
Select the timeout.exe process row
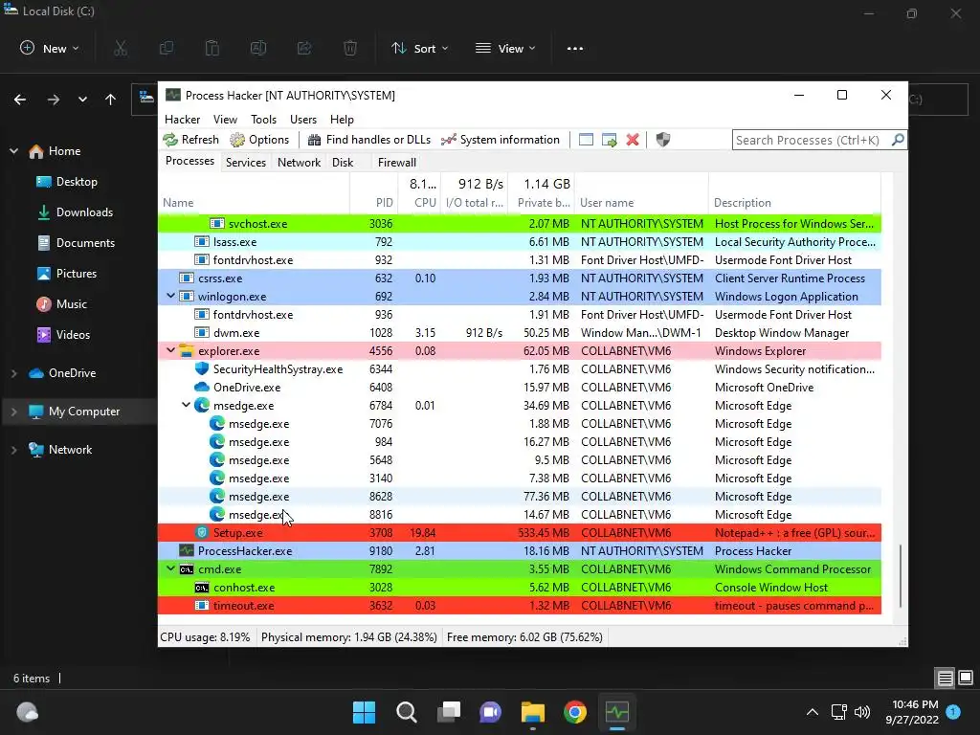520,605
